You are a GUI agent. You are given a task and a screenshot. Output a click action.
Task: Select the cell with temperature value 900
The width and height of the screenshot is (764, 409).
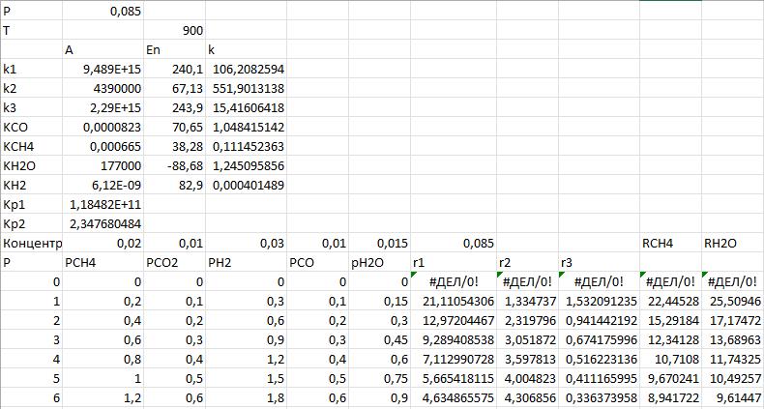[174, 30]
